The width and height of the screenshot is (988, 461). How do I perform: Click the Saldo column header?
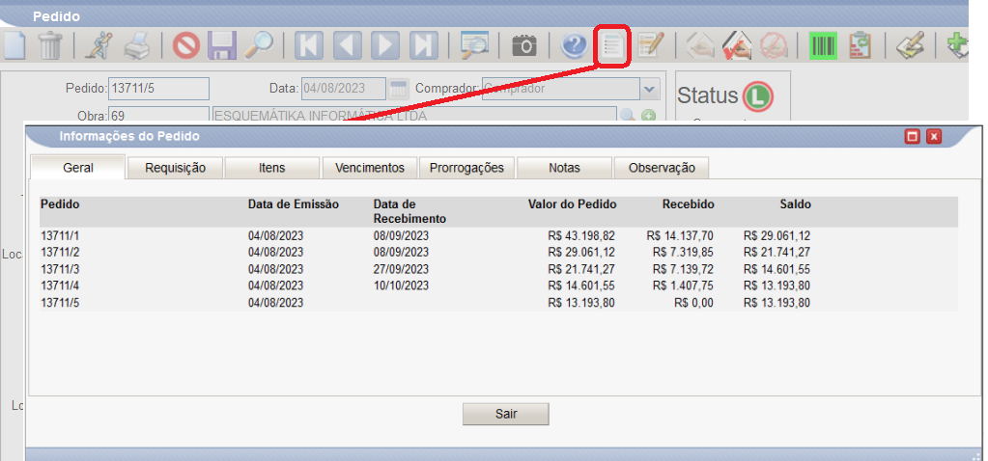793,204
